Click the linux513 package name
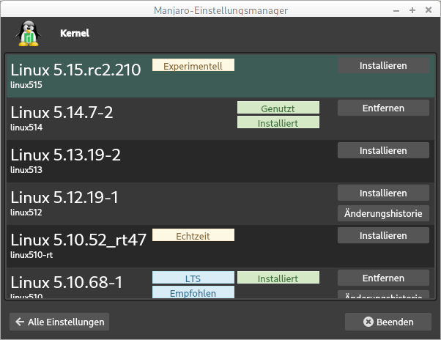This screenshot has width=441, height=340. pyautogui.click(x=26, y=170)
